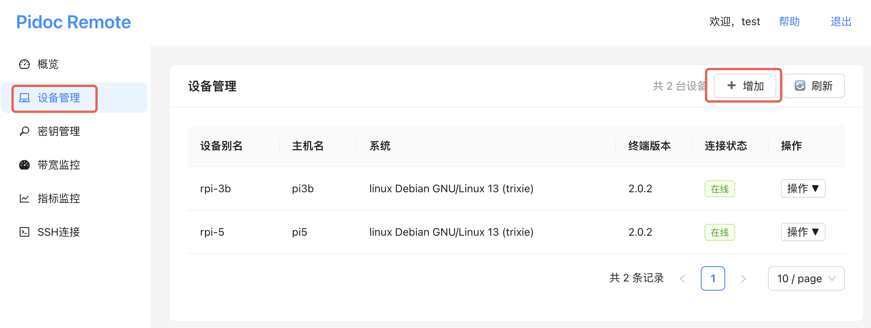Click the refresh icon on 刷新 button
This screenshot has width=871, height=328.
800,86
